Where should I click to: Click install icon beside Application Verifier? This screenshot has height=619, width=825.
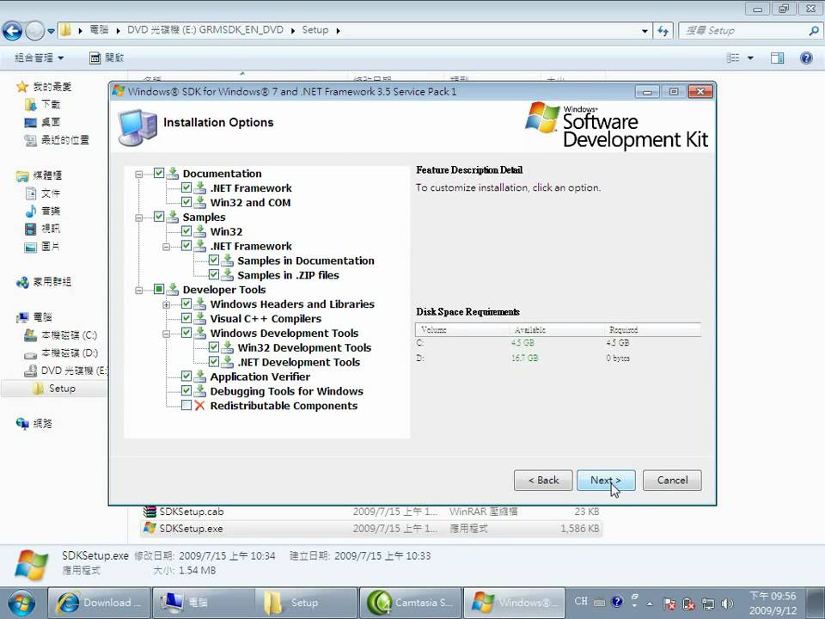pyautogui.click(x=200, y=376)
